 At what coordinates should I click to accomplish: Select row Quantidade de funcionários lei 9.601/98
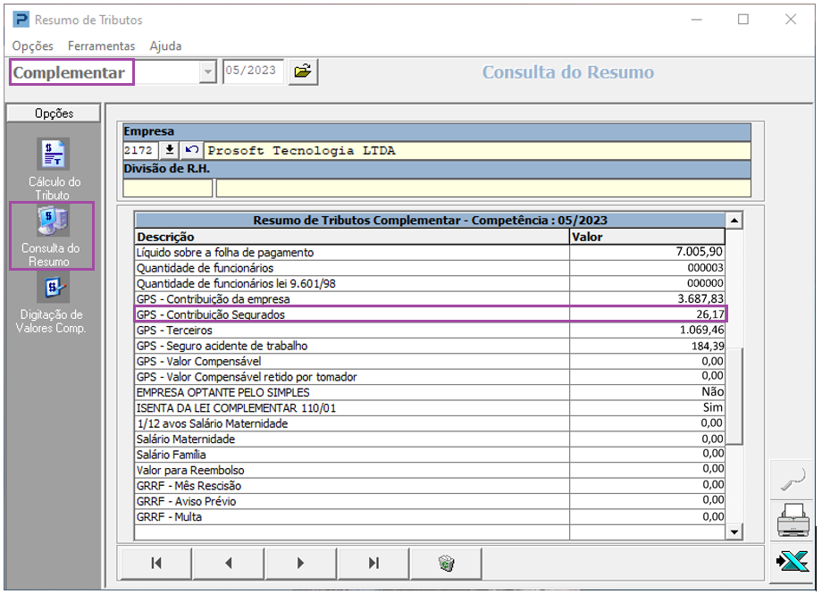[x=430, y=284]
